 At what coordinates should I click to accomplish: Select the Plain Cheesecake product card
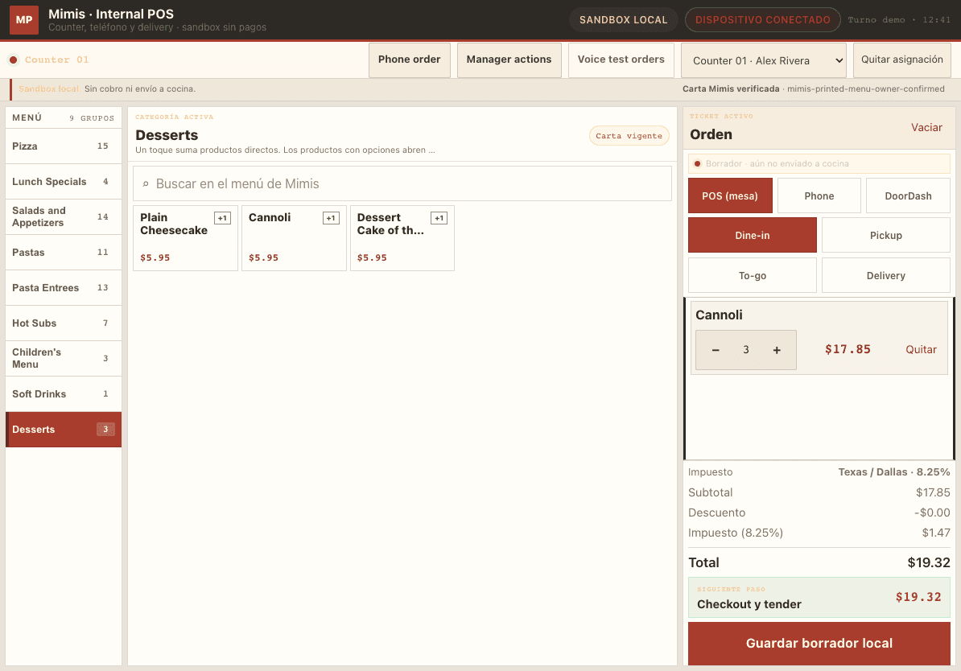click(x=185, y=238)
